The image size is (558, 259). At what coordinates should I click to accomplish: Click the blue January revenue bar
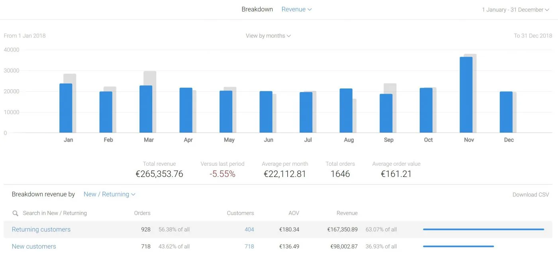click(66, 108)
